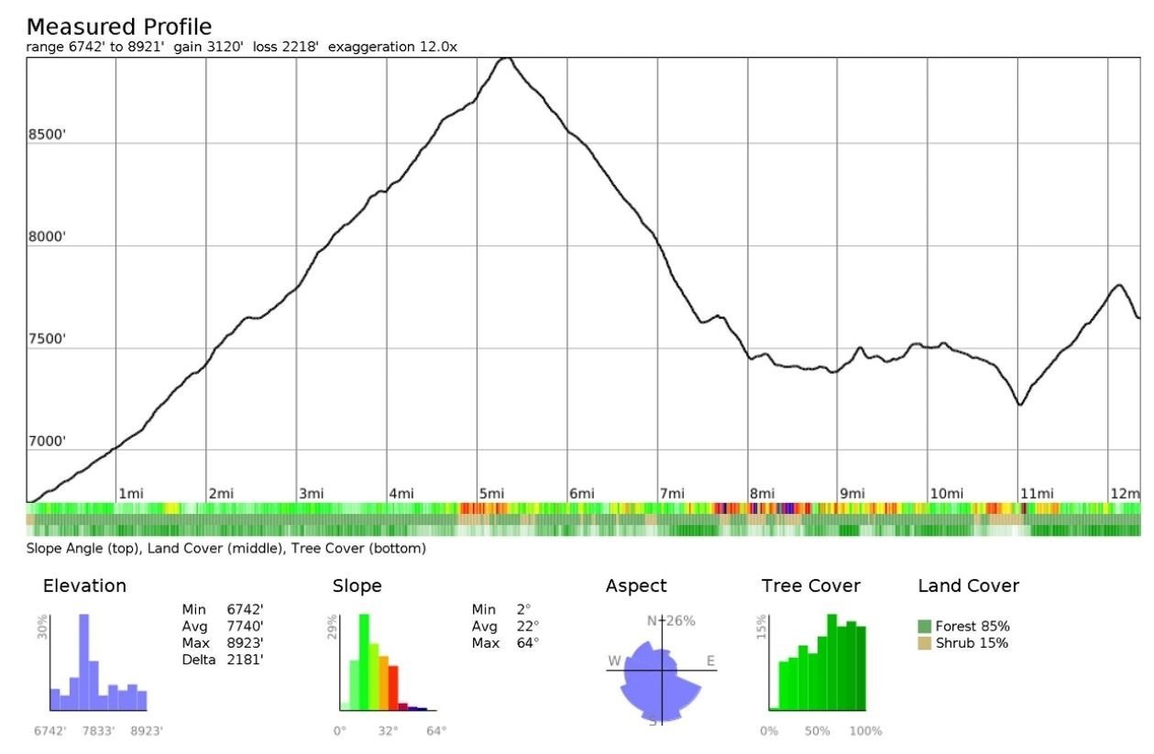Select the 8500' elevation axis label
Viewport: 1154px width, 754px height.
tap(46, 135)
